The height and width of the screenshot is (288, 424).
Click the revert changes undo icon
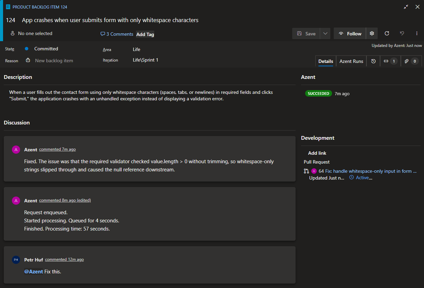coord(402,34)
